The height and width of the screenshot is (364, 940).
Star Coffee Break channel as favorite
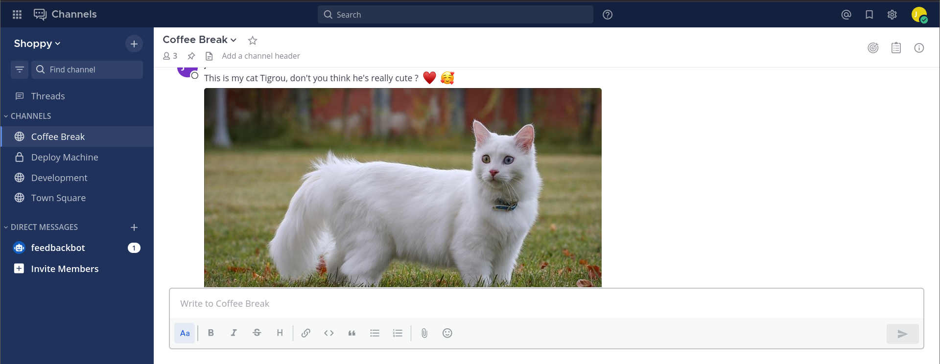click(x=253, y=41)
